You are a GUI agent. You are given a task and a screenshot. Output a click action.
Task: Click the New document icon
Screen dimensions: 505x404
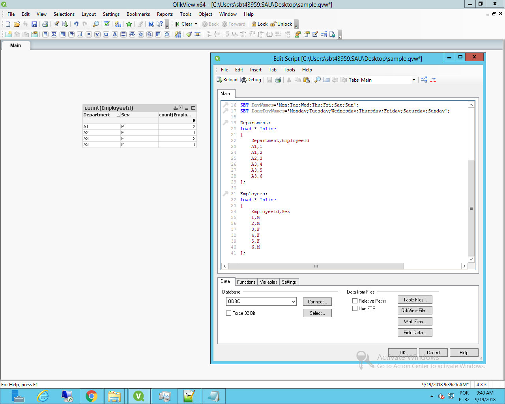[x=8, y=24]
